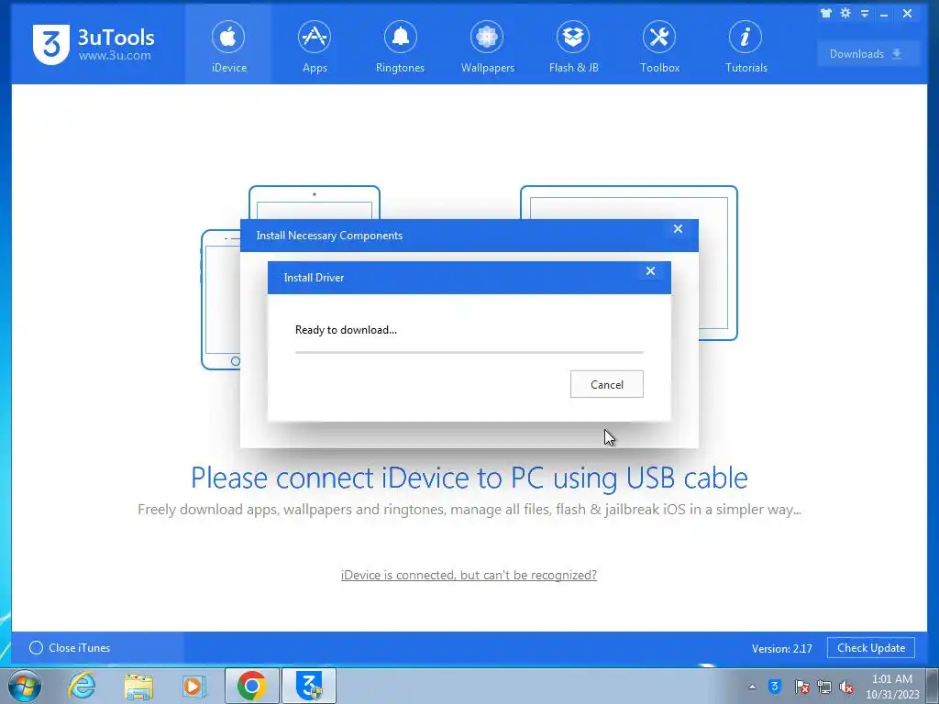Click the driver download progress bar

coord(469,352)
